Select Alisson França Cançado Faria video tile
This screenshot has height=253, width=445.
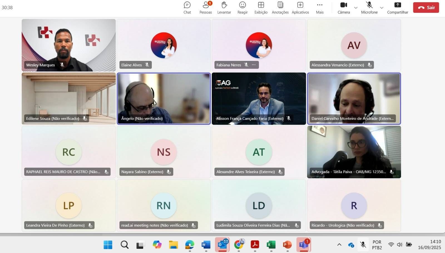click(x=259, y=98)
